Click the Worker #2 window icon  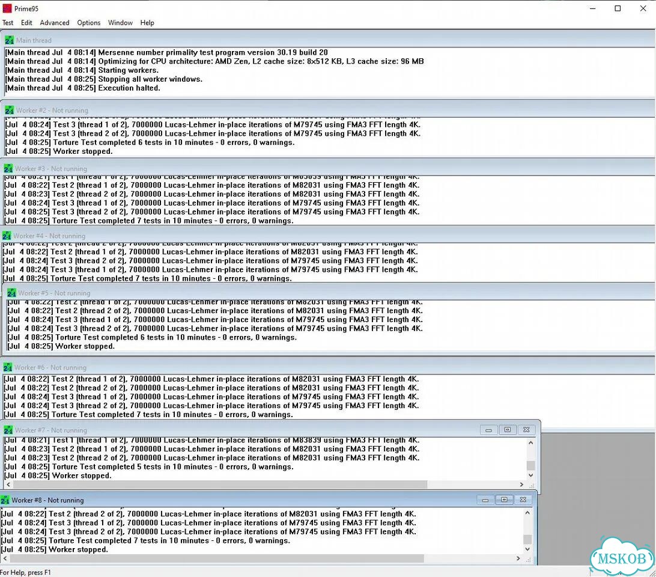[x=9, y=110]
